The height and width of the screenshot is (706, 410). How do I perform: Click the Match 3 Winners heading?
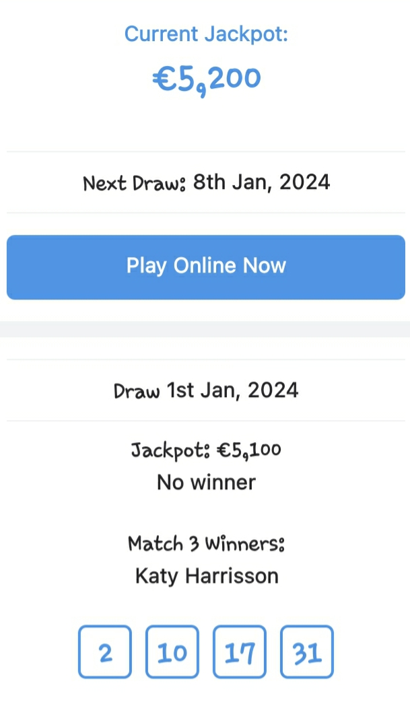pyautogui.click(x=206, y=543)
